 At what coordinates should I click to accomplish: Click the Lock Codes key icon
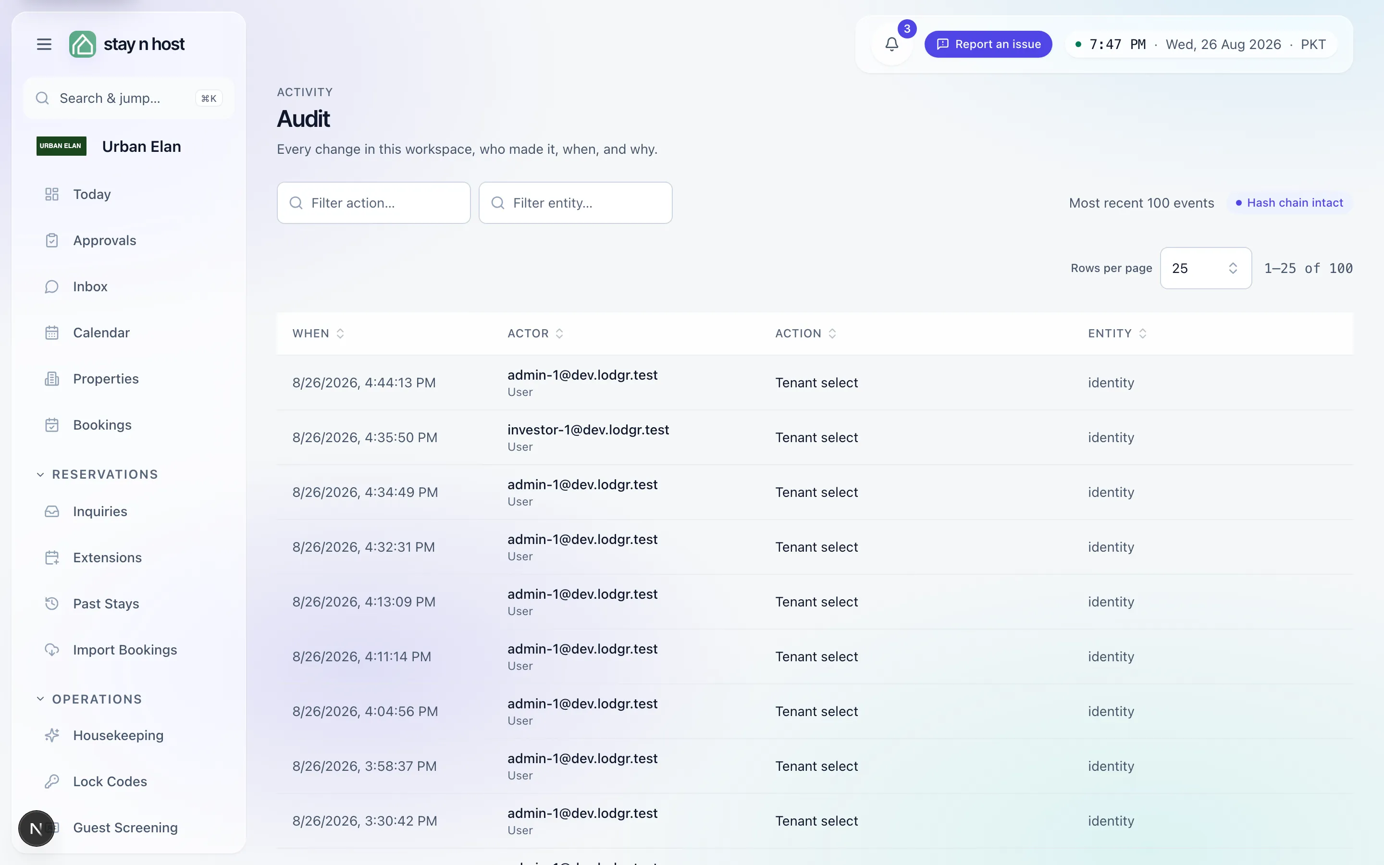tap(52, 781)
